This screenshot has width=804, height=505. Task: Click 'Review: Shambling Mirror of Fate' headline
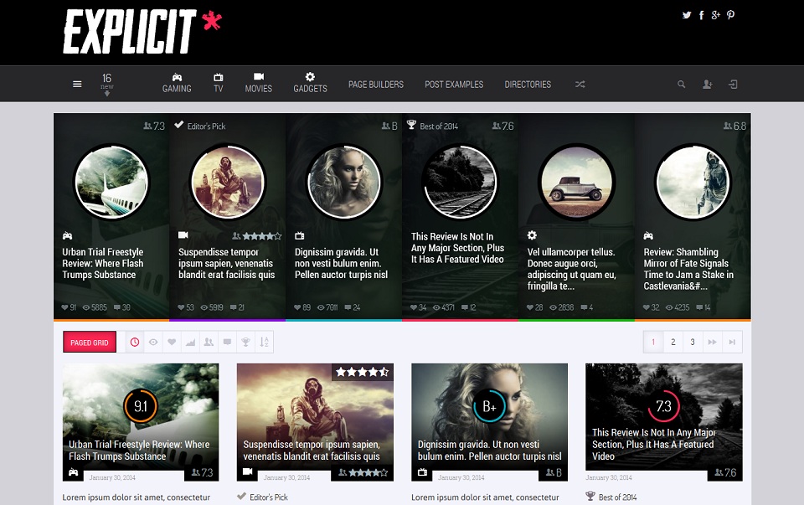coord(688,269)
